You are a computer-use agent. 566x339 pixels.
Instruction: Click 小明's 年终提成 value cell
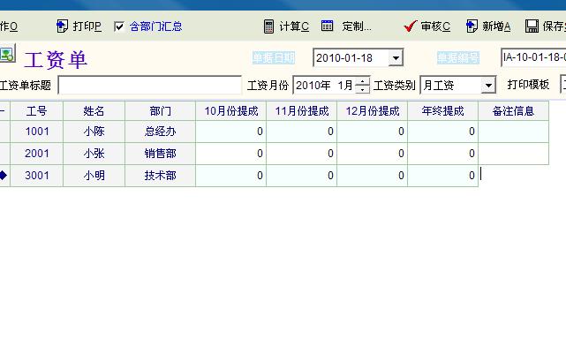click(x=443, y=176)
